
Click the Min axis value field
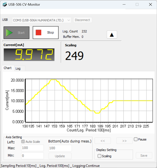click(32, 156)
